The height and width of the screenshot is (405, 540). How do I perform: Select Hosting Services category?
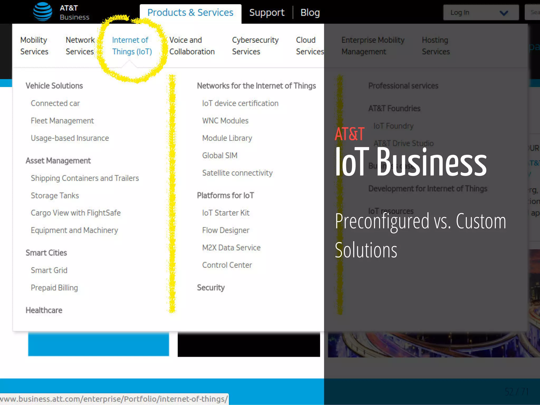pos(436,46)
